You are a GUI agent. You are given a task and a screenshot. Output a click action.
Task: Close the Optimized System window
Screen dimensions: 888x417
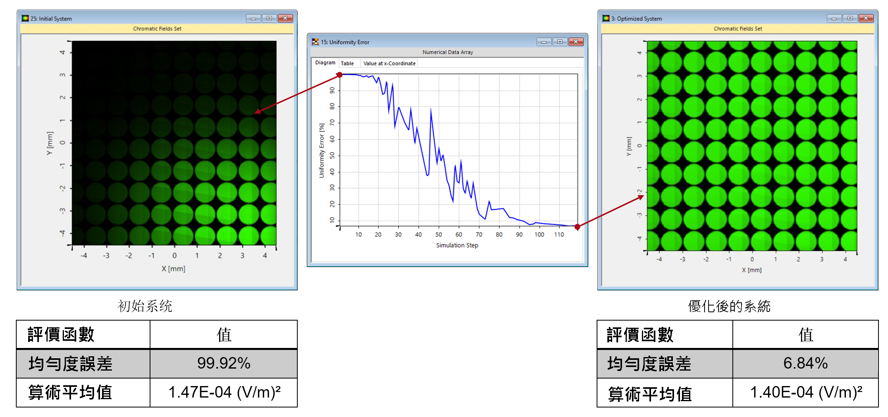866,18
